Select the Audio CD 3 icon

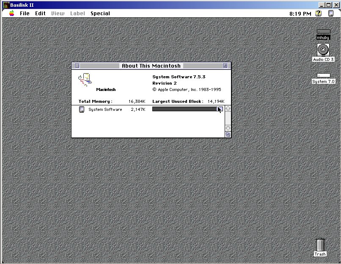tap(323, 50)
